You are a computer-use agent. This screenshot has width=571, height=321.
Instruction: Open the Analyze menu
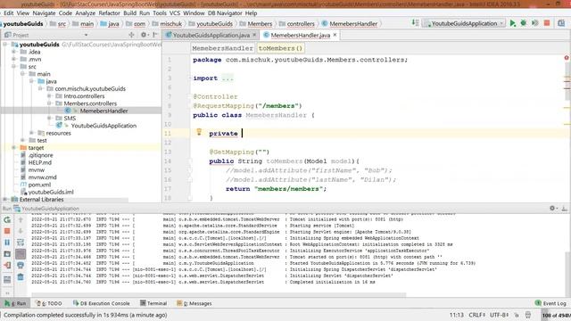pos(86,13)
